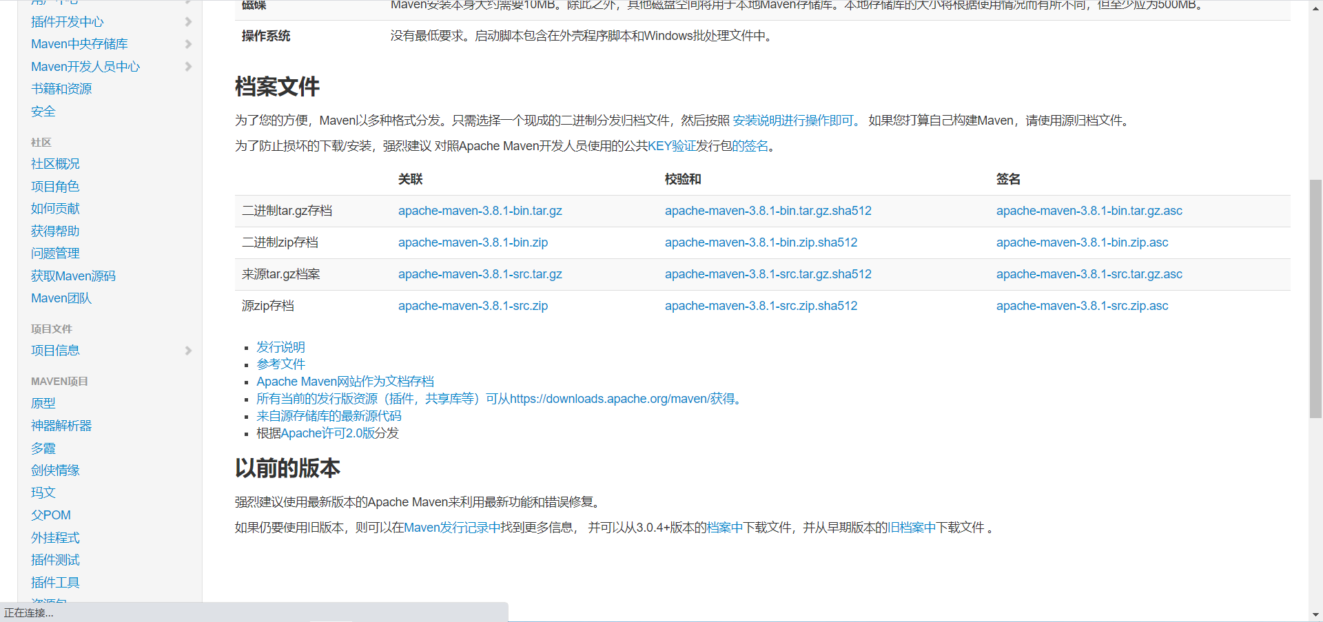This screenshot has width=1323, height=622.
Task: Open 来自源存储库的最新源代码 link
Action: coord(329,416)
